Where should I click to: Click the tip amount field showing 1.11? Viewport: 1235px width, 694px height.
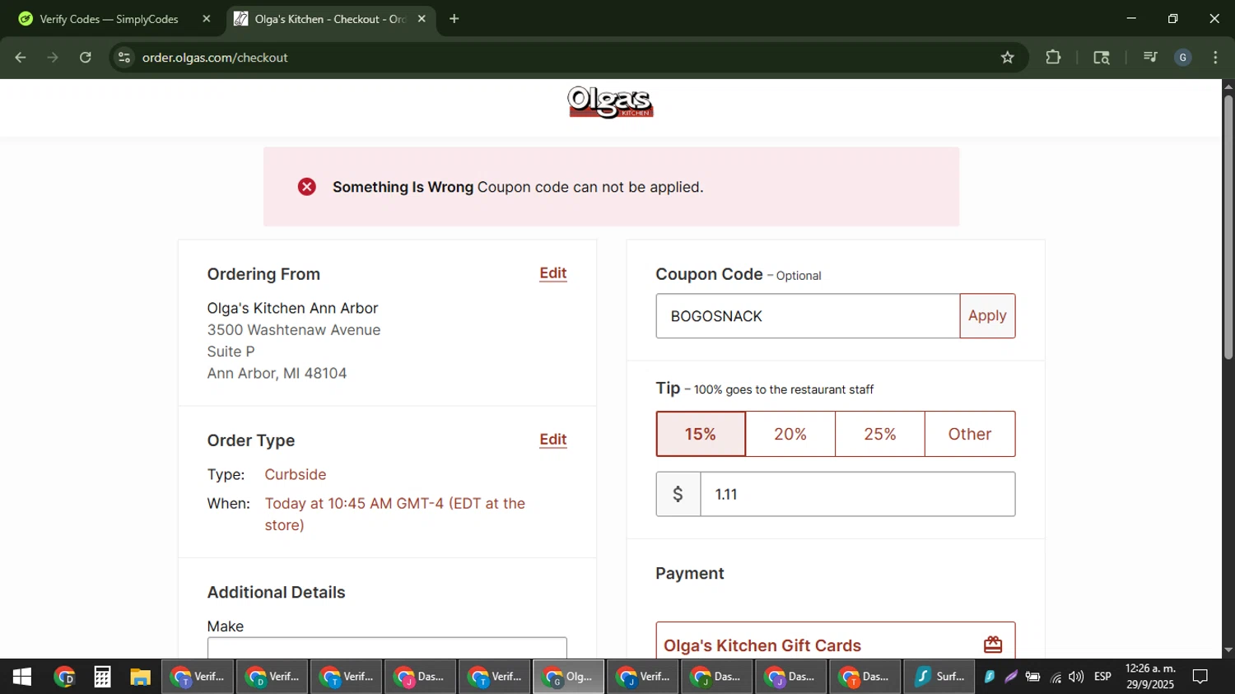tap(857, 494)
